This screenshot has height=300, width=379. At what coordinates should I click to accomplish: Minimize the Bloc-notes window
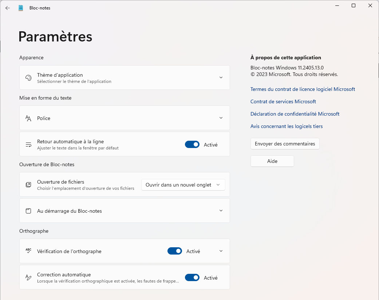(337, 5)
